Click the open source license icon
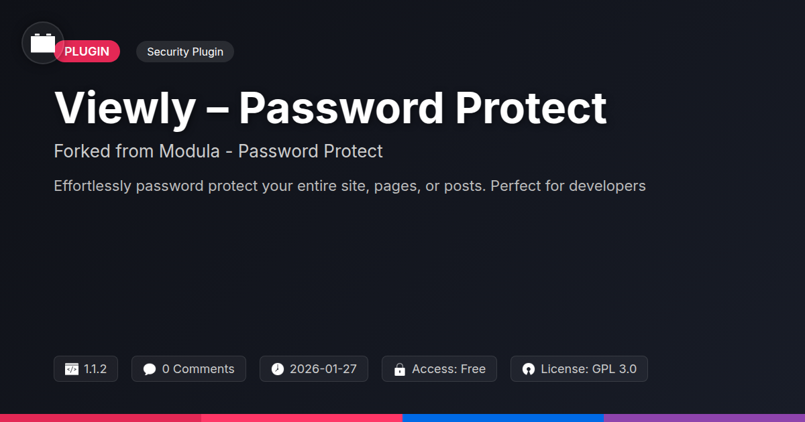Viewport: 805px width, 422px height. pyautogui.click(x=529, y=369)
